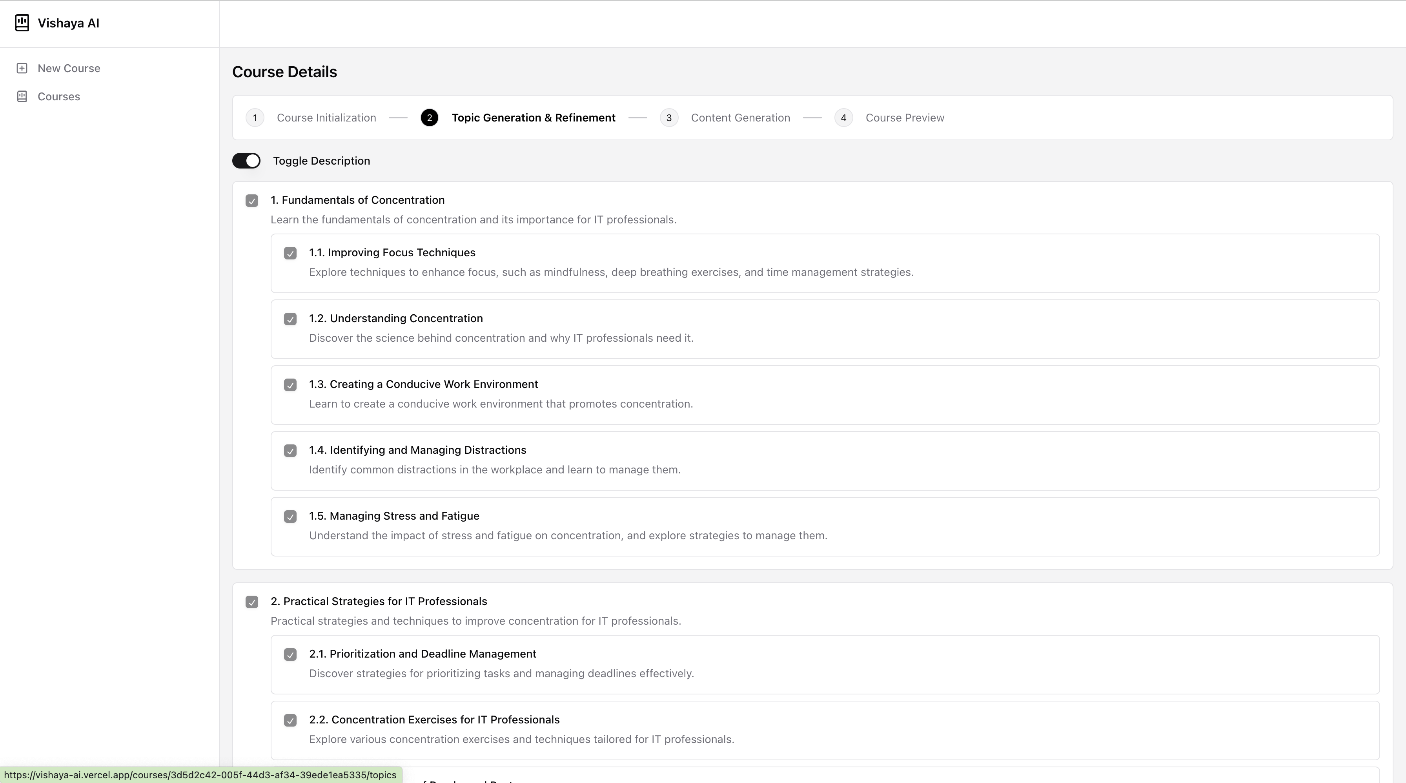Uncheck Practical Strategies for IT Professionals checkbox
Screen dimensions: 1406x783
[251, 602]
